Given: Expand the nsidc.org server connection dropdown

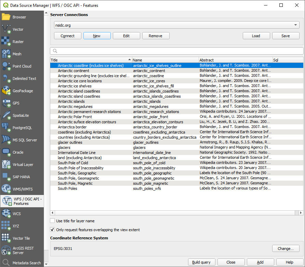Looking at the screenshot, I should [295, 25].
